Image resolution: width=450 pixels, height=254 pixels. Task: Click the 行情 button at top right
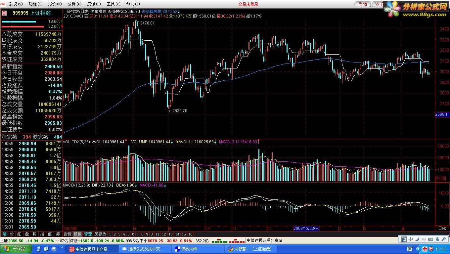tap(363, 4)
